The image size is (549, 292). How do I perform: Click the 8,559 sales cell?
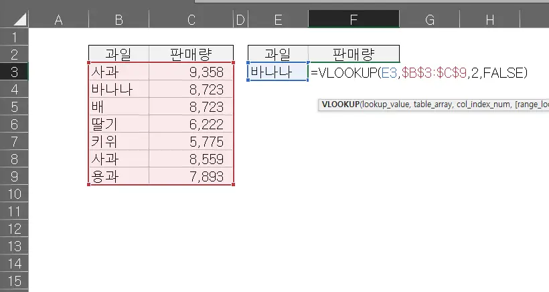pos(191,159)
